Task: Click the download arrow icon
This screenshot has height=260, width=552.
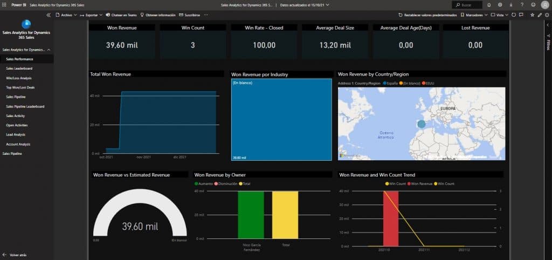Action: click(x=511, y=5)
